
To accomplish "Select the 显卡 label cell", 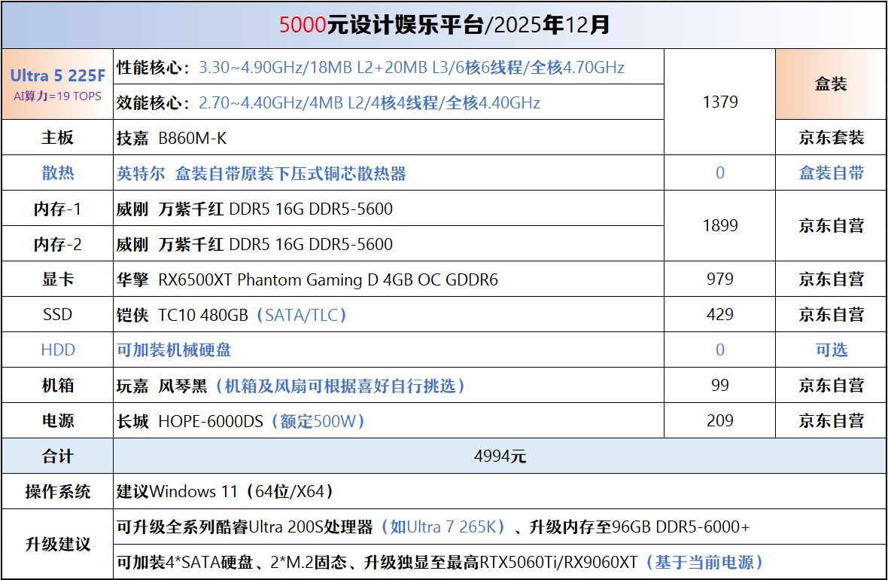I will pos(57,279).
